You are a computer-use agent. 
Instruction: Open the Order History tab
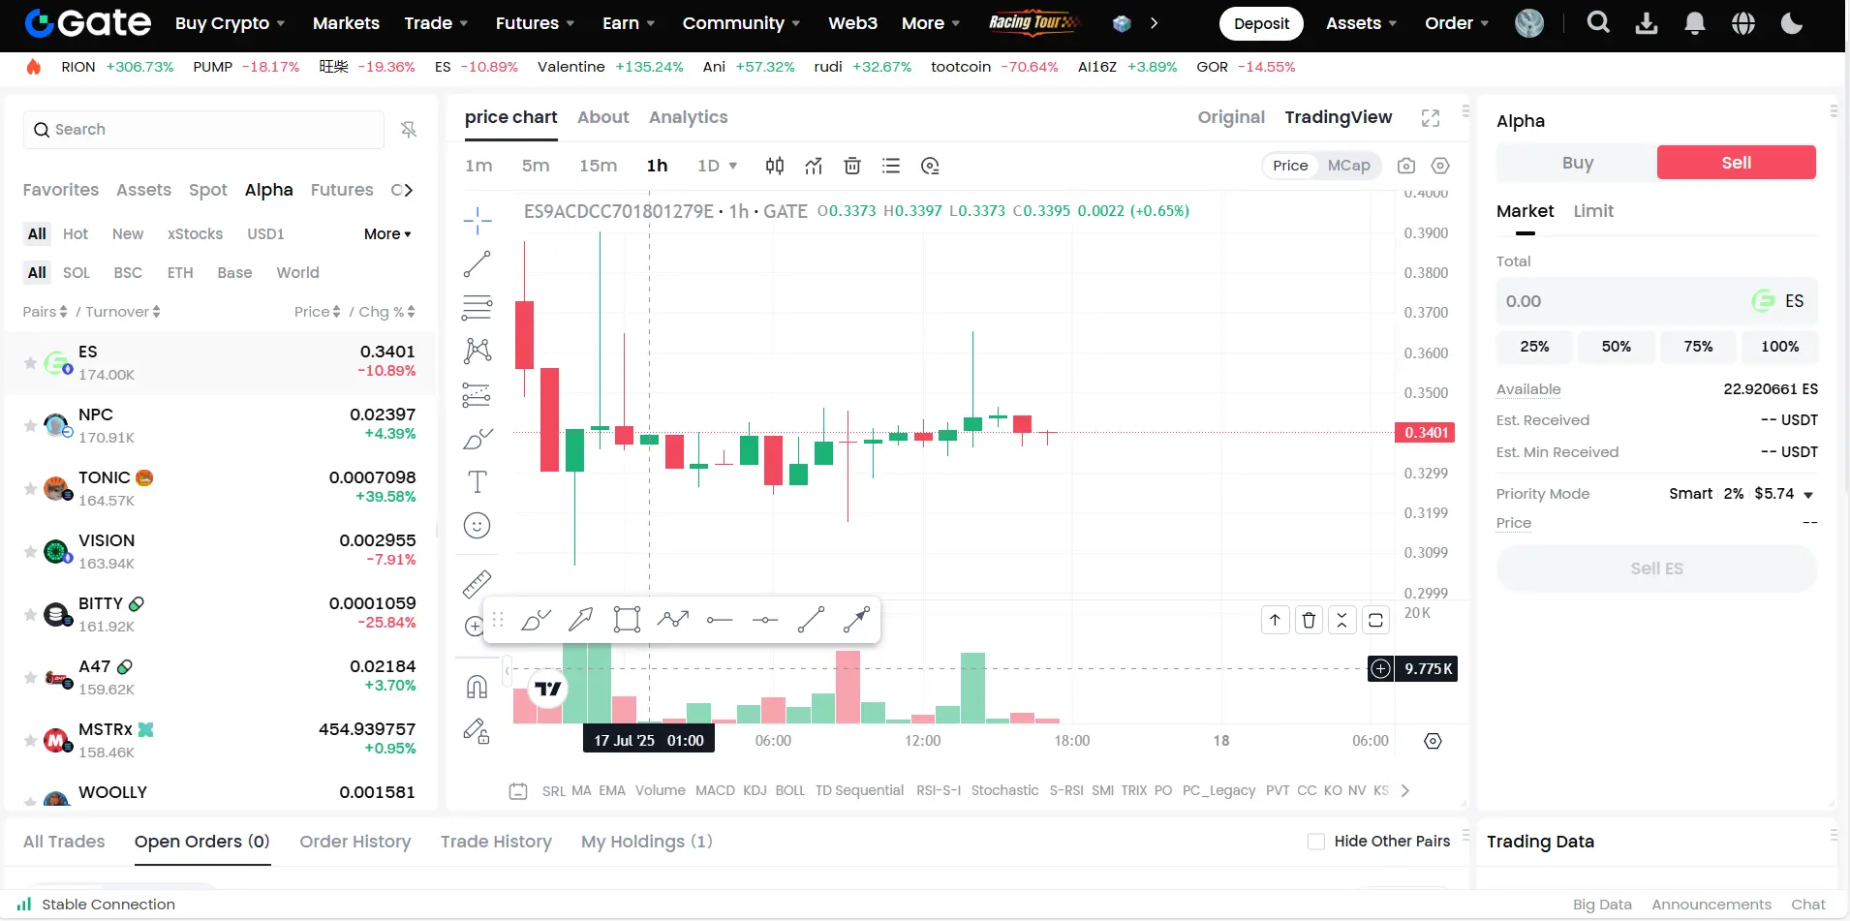(x=355, y=842)
